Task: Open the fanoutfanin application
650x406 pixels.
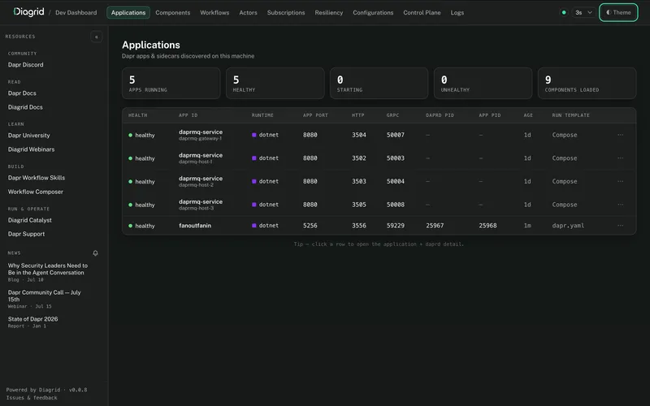Action: point(379,226)
